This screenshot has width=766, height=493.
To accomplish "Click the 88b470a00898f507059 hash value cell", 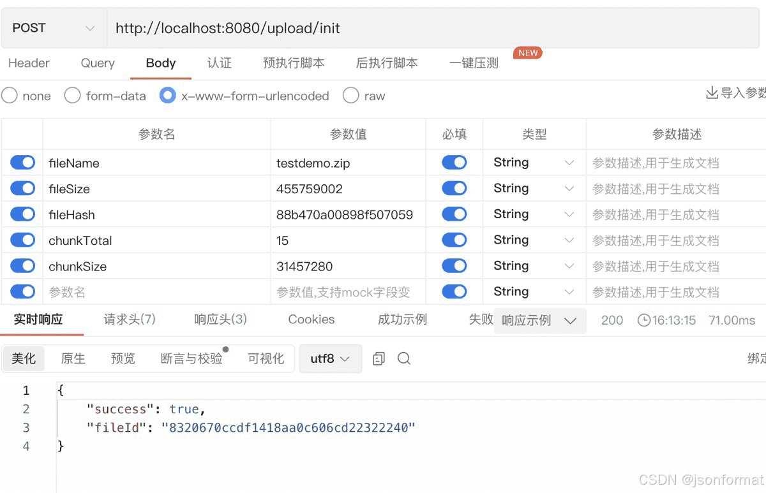I will (x=348, y=214).
